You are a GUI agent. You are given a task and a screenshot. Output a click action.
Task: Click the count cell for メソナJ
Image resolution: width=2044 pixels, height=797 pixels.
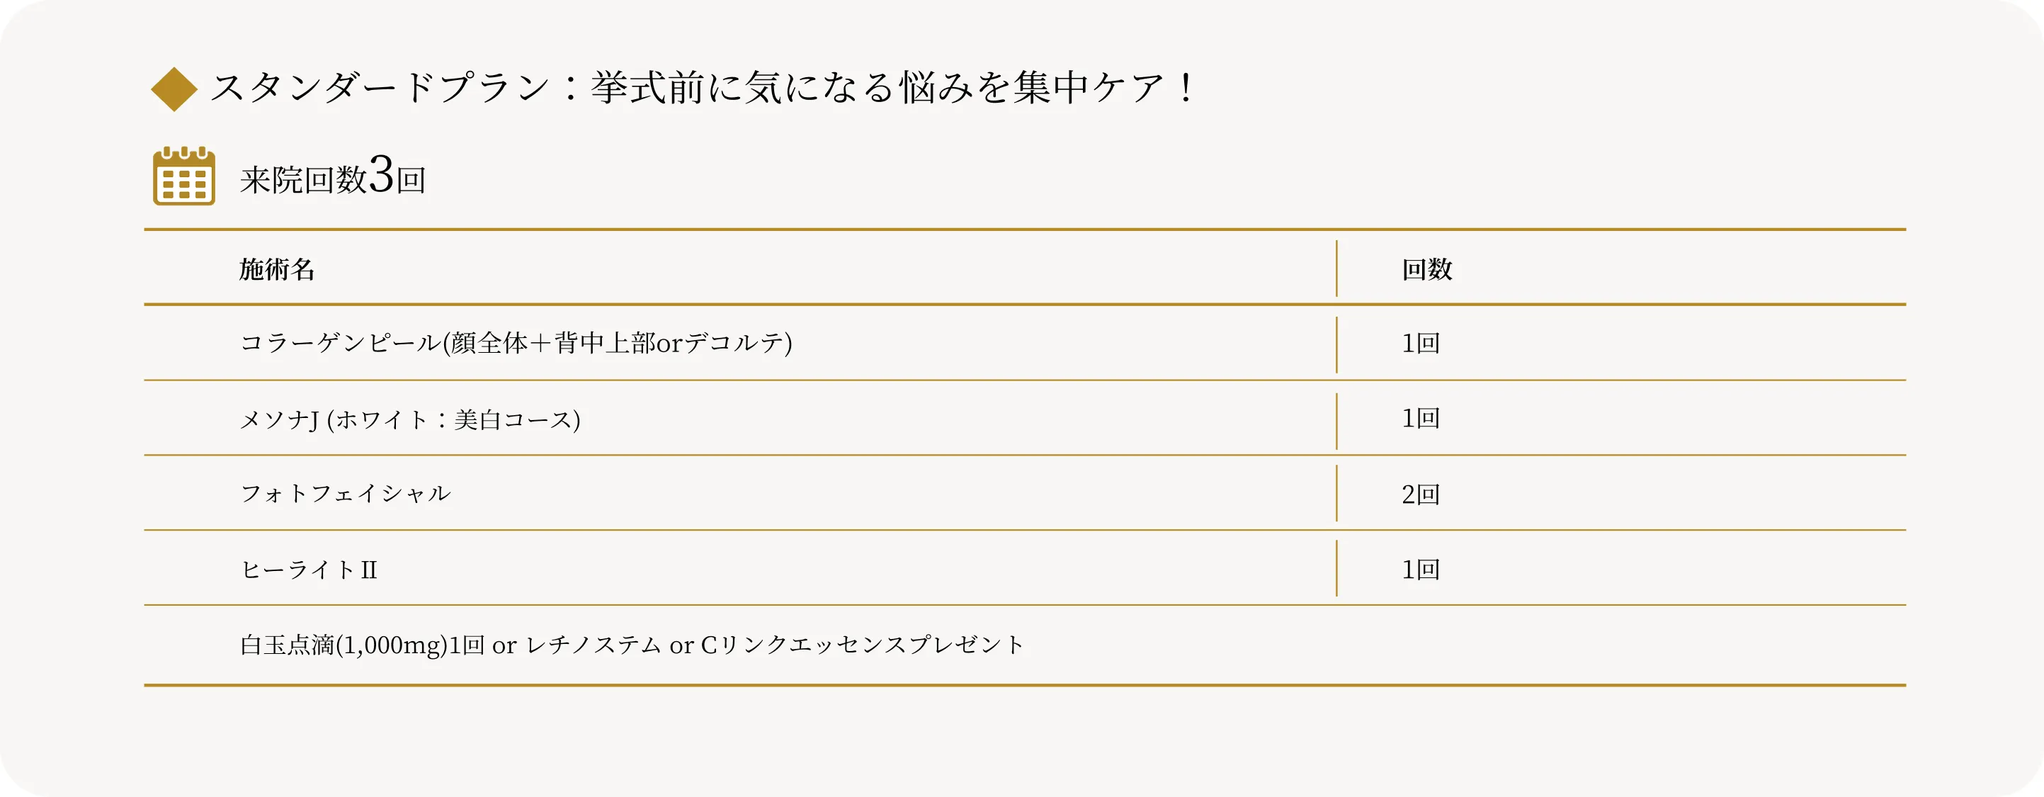click(1420, 419)
